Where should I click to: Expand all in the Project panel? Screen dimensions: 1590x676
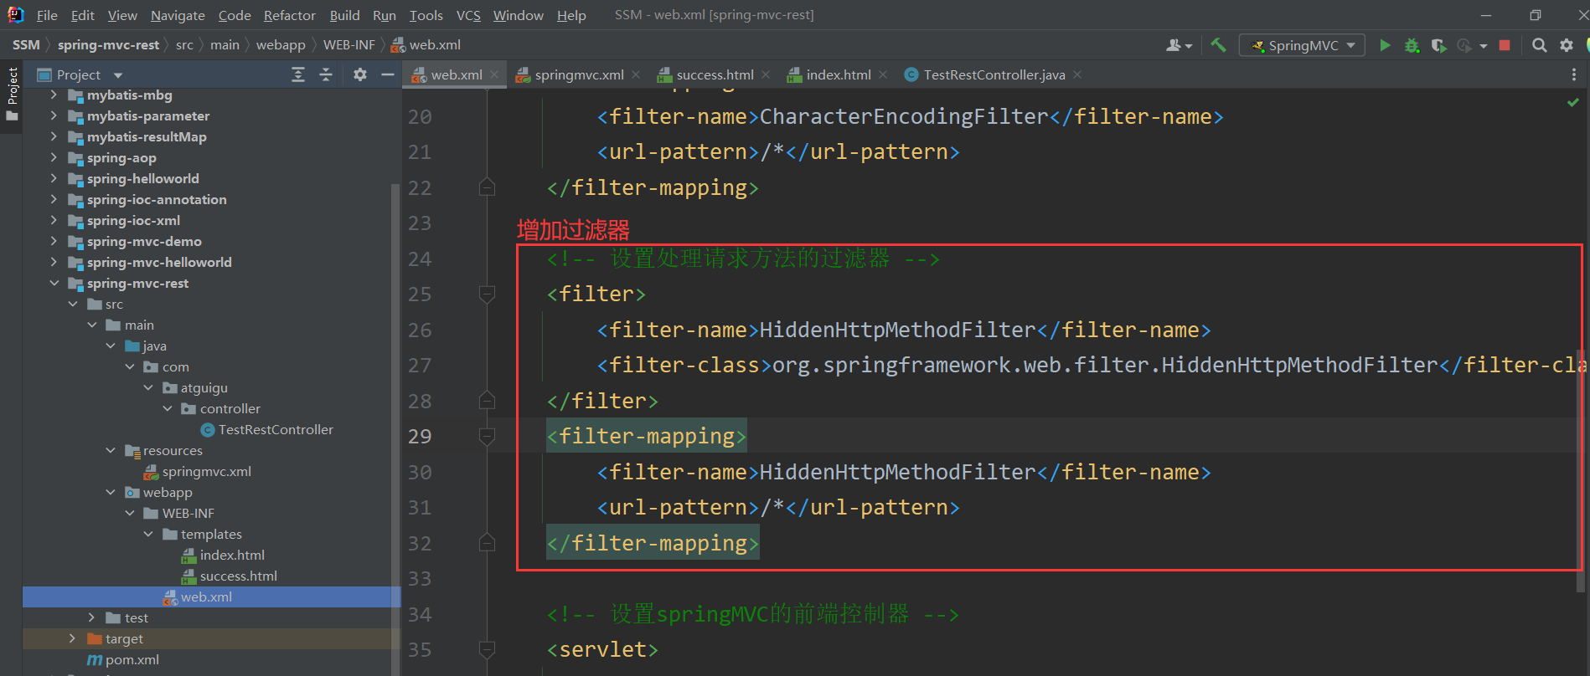(x=298, y=75)
